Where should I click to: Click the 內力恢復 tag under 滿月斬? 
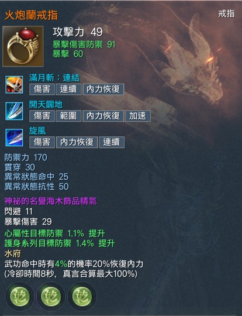point(103,90)
